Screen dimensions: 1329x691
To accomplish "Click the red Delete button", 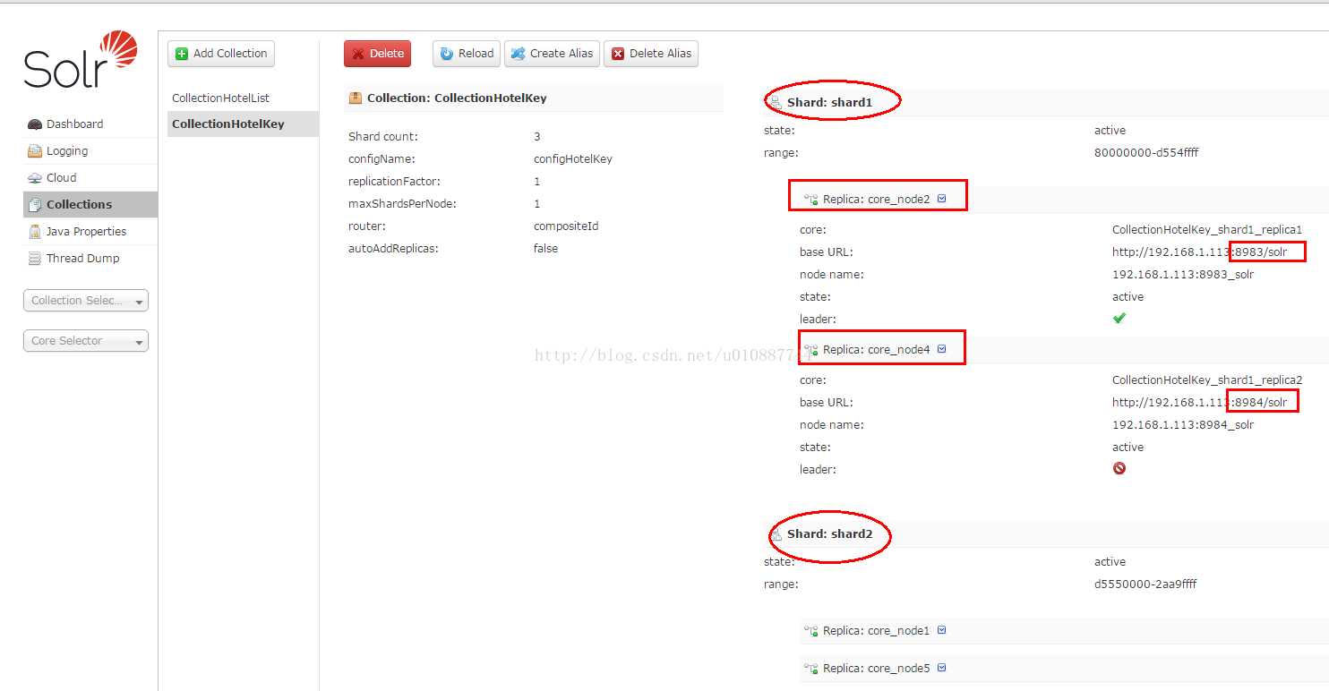I will click(377, 54).
